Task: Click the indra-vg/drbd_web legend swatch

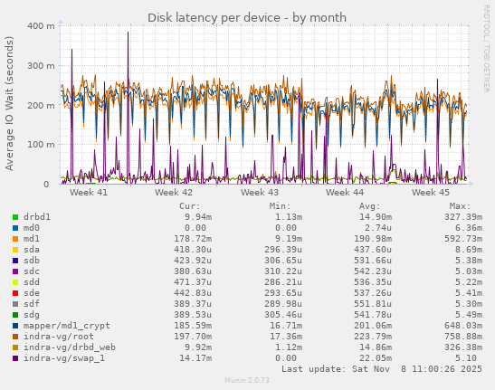Action: tap(15, 347)
